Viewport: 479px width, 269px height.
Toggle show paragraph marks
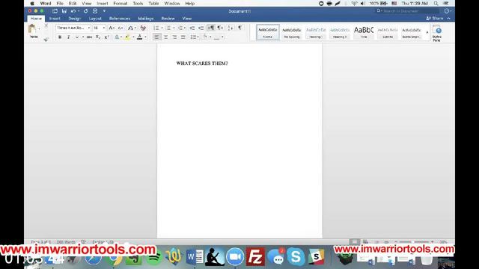[240, 28]
